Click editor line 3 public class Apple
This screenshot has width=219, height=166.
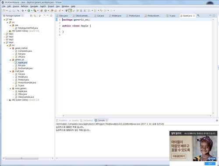pos(77,26)
